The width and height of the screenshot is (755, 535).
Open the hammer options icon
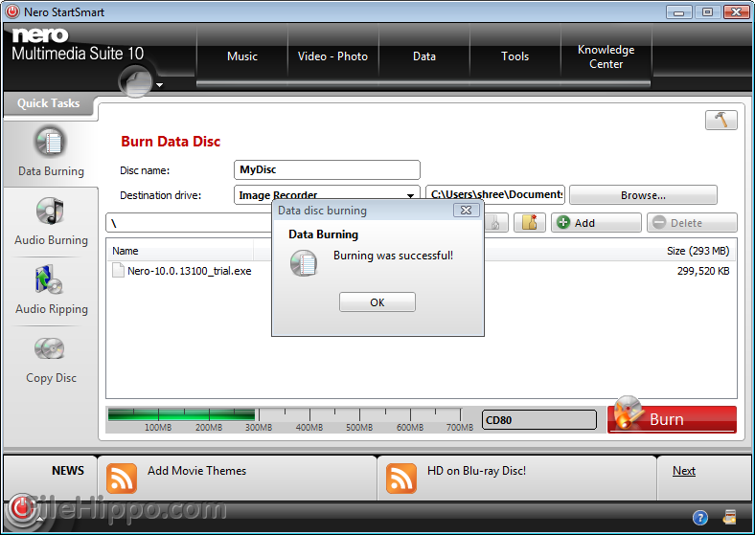721,120
